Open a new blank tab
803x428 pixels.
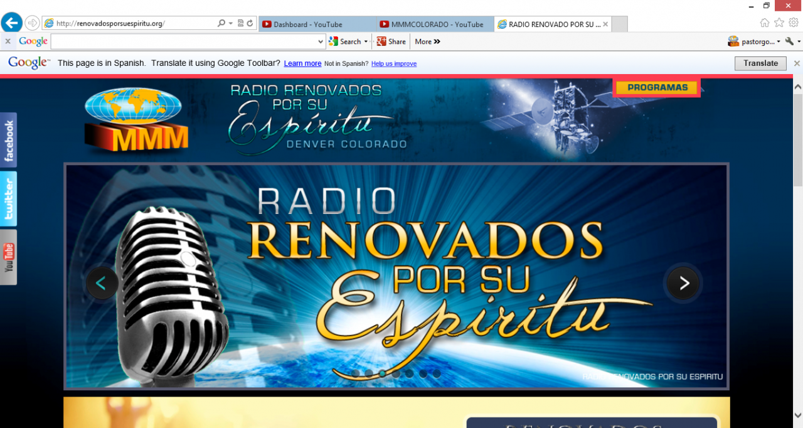point(619,24)
